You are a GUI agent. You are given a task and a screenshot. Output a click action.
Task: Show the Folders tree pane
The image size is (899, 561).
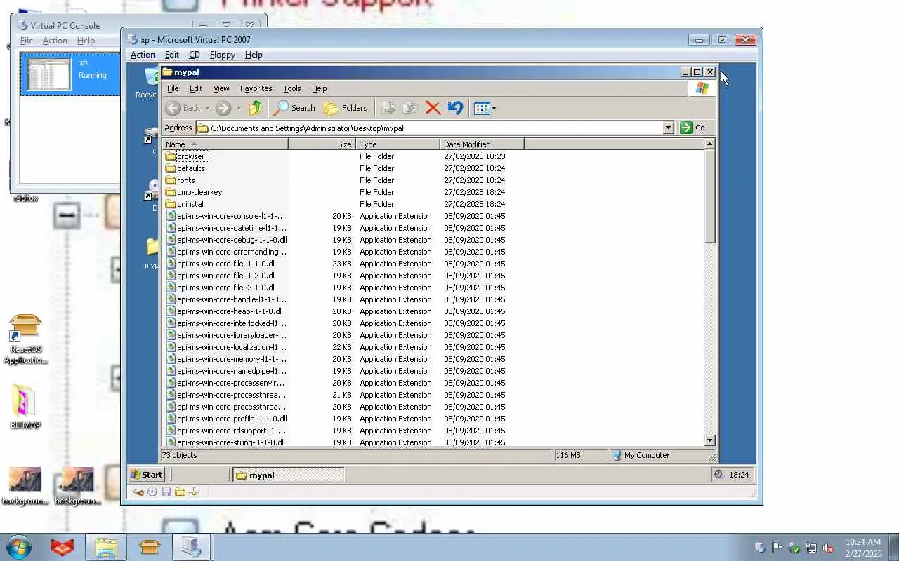point(345,108)
